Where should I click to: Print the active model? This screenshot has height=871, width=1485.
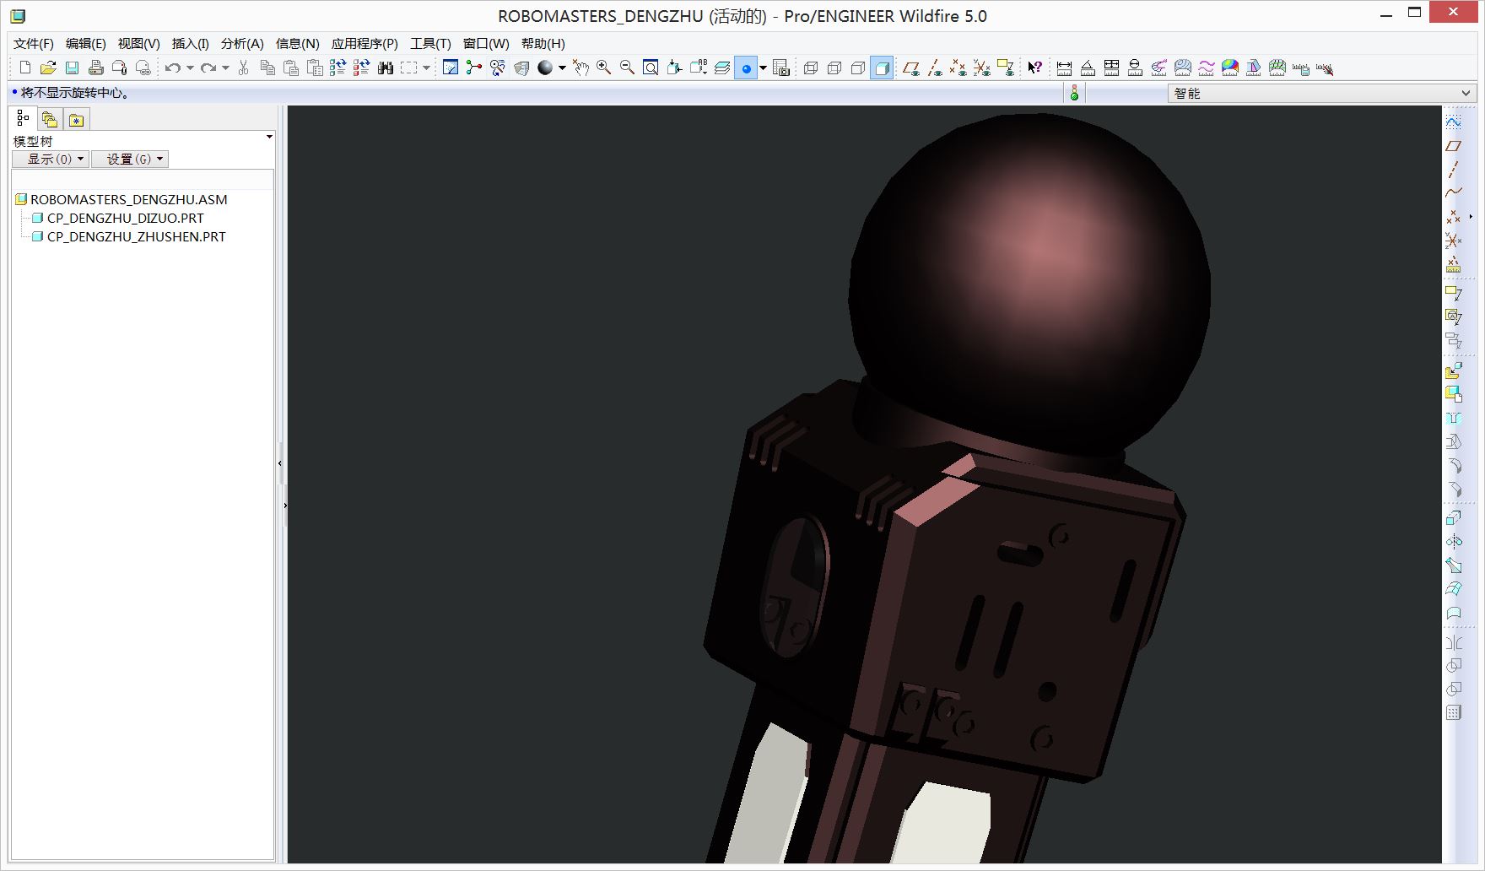tap(95, 68)
